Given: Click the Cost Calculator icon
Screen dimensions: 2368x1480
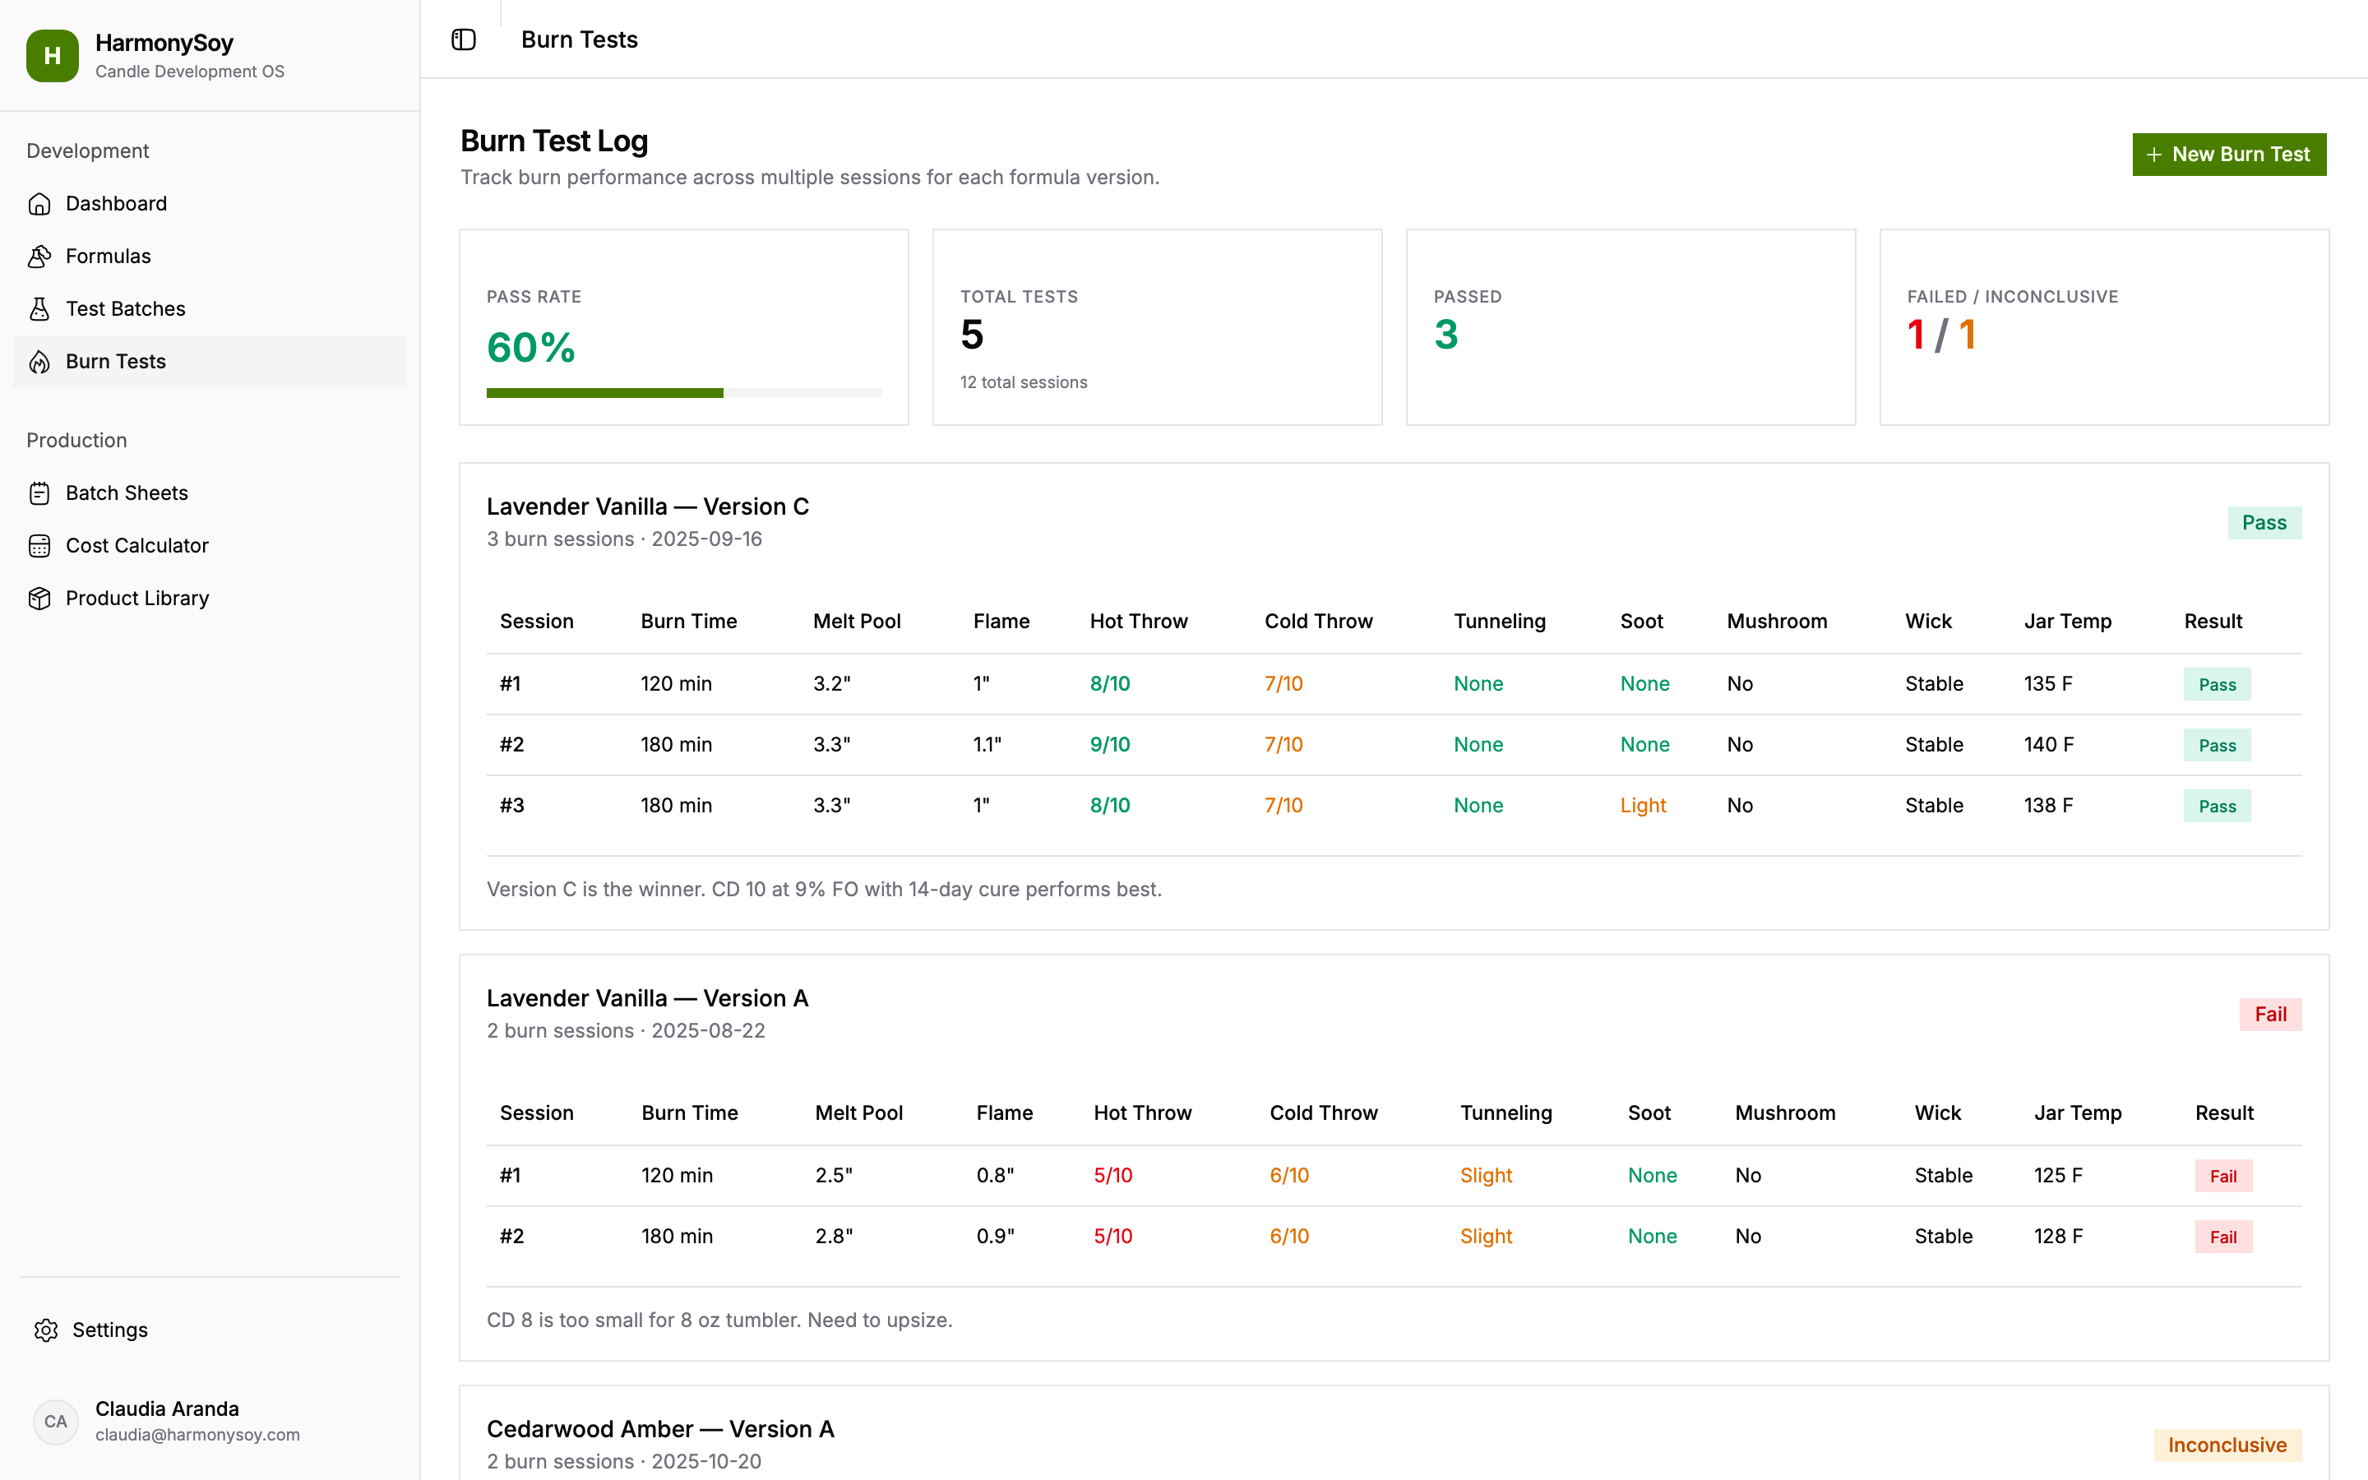Looking at the screenshot, I should click(x=39, y=546).
